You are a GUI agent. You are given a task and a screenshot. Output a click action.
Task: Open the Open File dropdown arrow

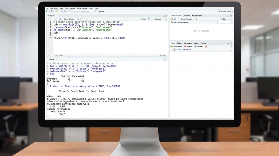click(x=59, y=11)
